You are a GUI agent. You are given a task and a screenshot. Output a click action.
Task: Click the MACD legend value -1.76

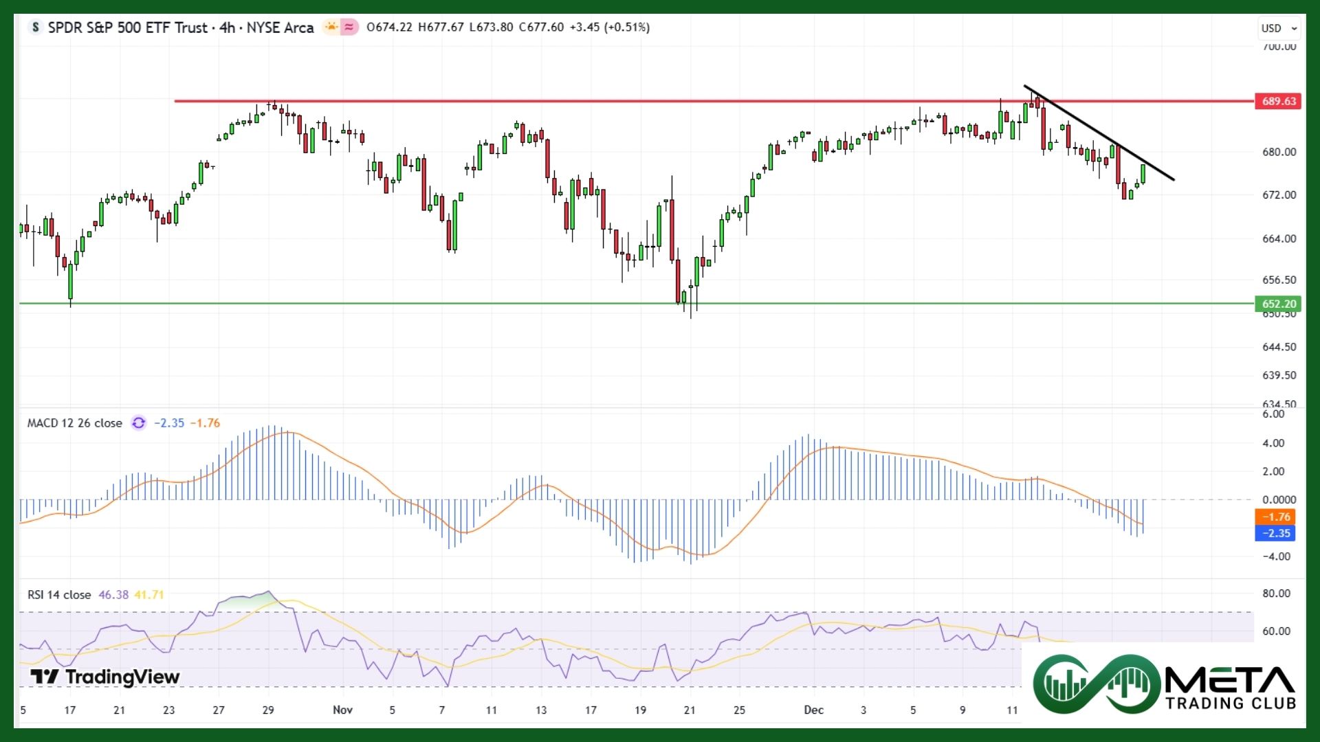tap(205, 423)
